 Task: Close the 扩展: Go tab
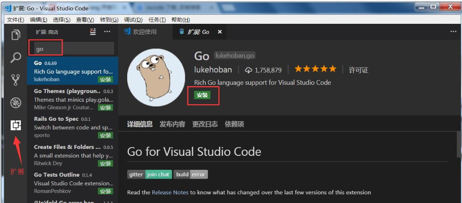point(220,32)
